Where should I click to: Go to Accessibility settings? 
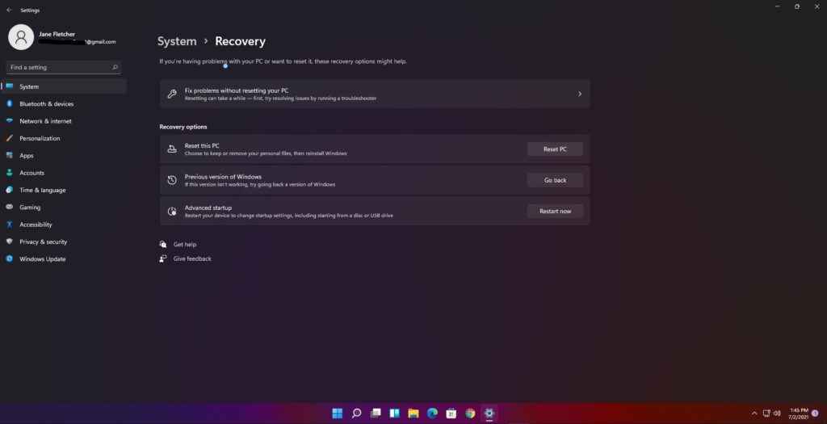[x=64, y=225]
